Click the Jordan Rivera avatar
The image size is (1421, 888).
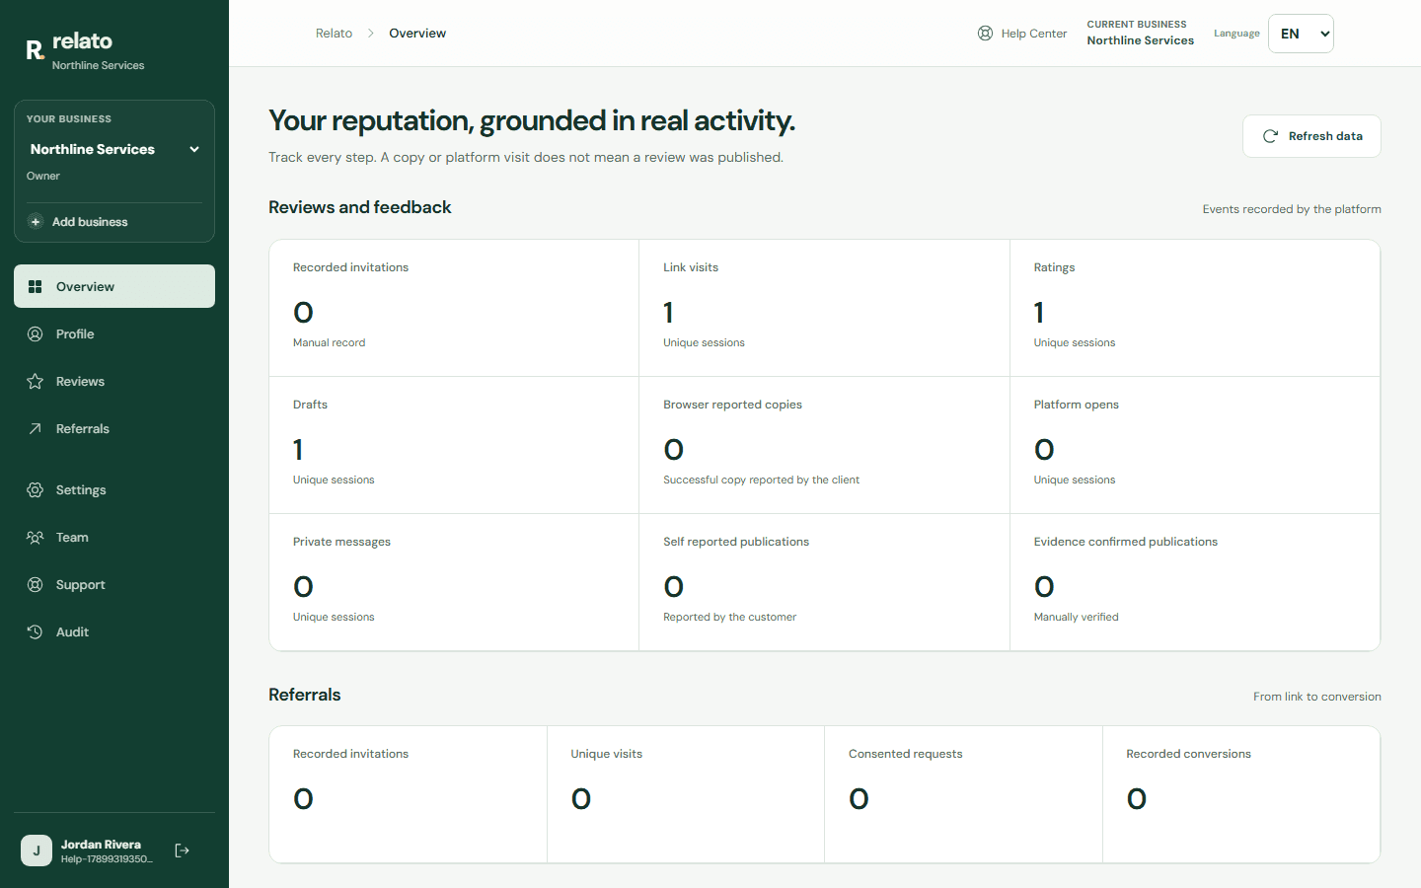(37, 851)
